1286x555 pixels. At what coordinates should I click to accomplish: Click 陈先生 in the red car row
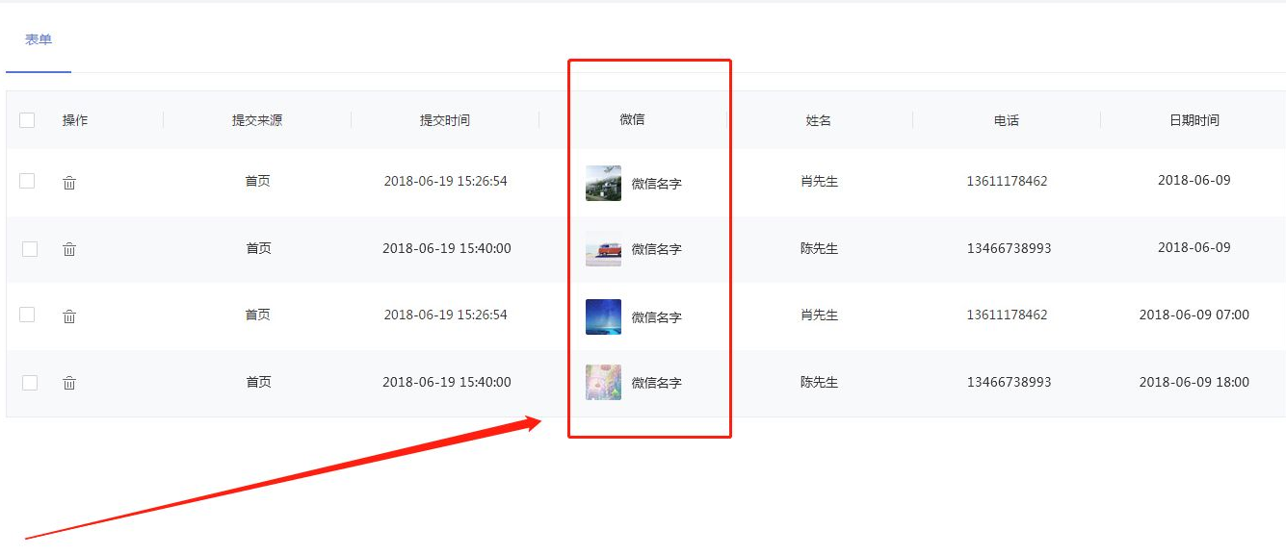click(x=819, y=248)
